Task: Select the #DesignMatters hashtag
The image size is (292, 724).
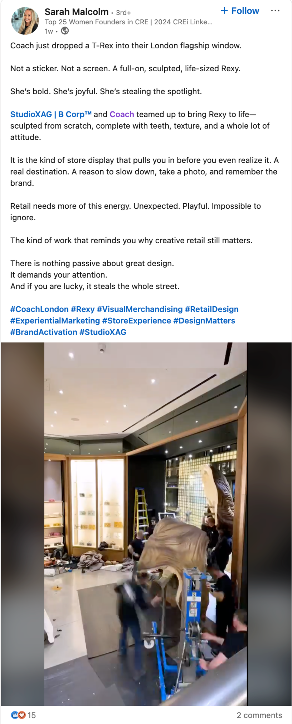Action: pos(204,321)
